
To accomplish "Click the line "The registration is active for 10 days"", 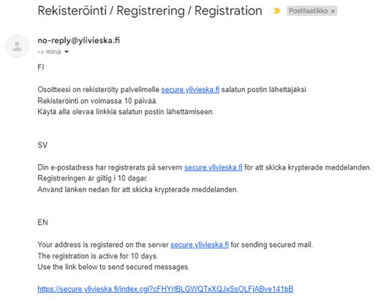I will point(98,256).
